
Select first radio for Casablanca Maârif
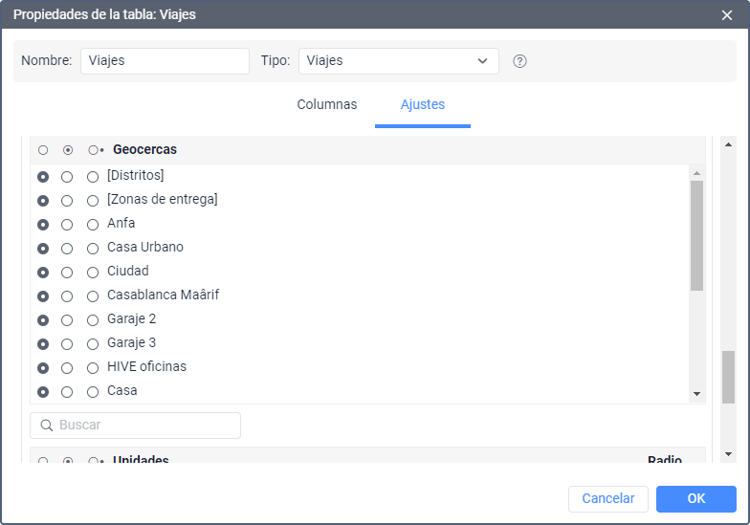click(x=43, y=296)
